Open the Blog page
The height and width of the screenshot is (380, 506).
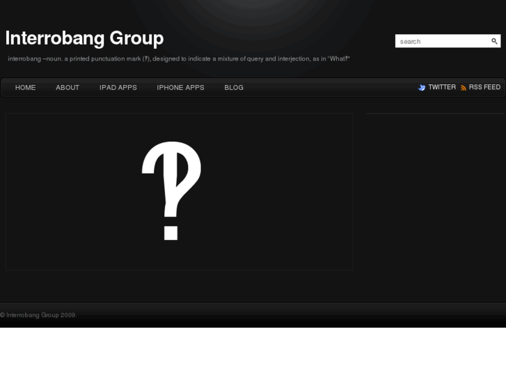click(x=234, y=88)
